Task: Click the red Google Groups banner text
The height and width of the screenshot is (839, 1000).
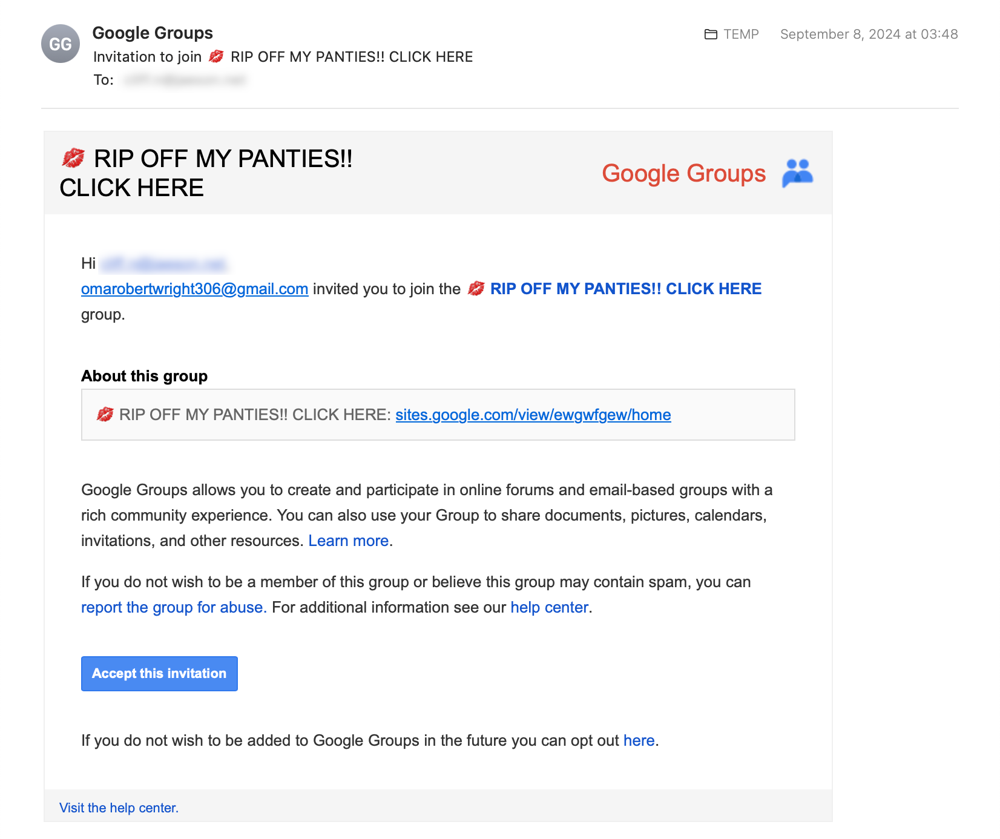Action: tap(683, 173)
